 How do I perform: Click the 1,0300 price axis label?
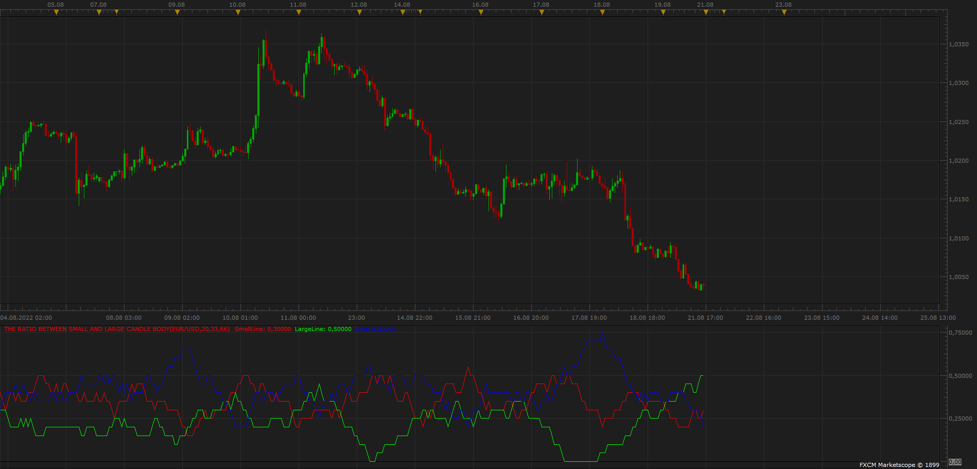pyautogui.click(x=958, y=83)
